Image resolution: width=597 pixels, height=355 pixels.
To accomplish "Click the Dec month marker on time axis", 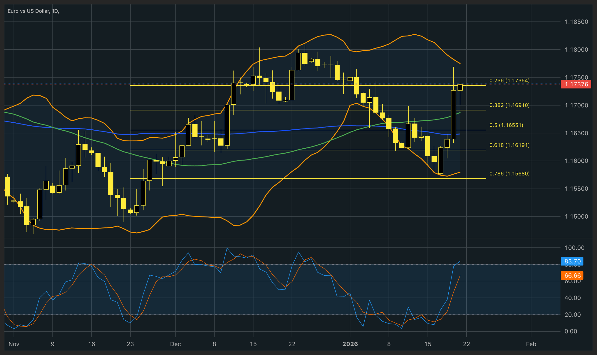I will coord(175,344).
